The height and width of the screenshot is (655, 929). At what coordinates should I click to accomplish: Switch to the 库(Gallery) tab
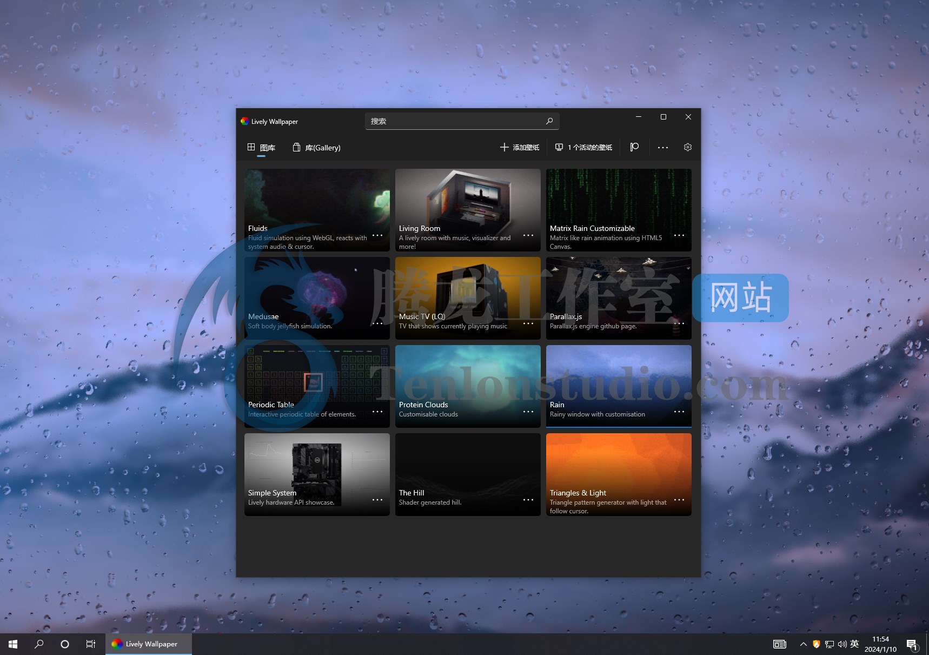[x=316, y=147]
